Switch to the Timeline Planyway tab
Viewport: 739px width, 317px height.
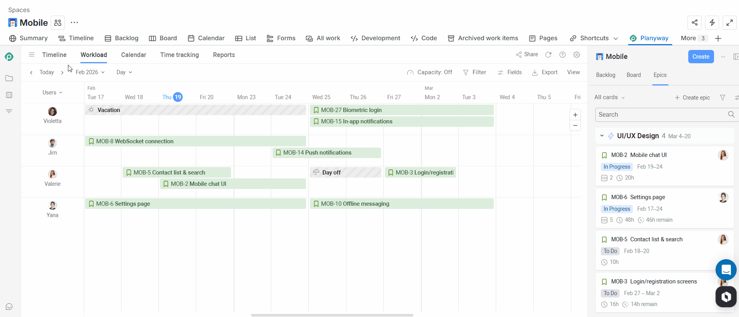(x=54, y=55)
